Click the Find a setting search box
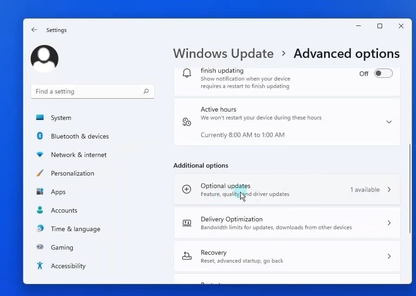This screenshot has height=296, width=416. (x=93, y=91)
